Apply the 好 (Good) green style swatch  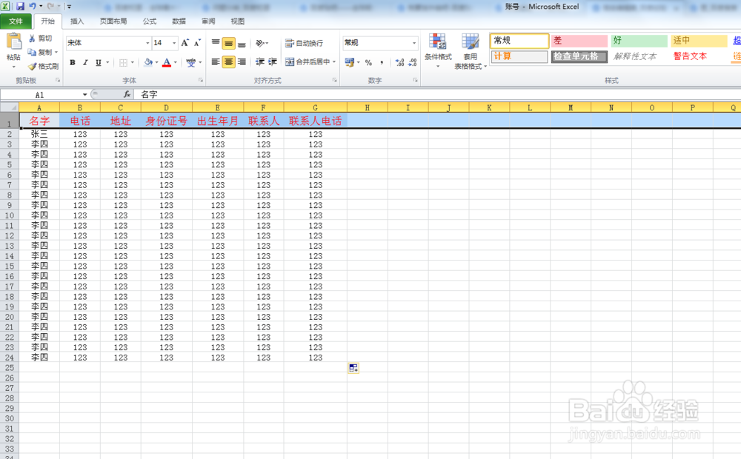pos(639,41)
